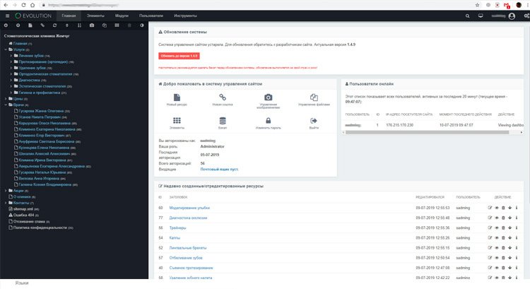Click the logout exit icon

(x=314, y=121)
